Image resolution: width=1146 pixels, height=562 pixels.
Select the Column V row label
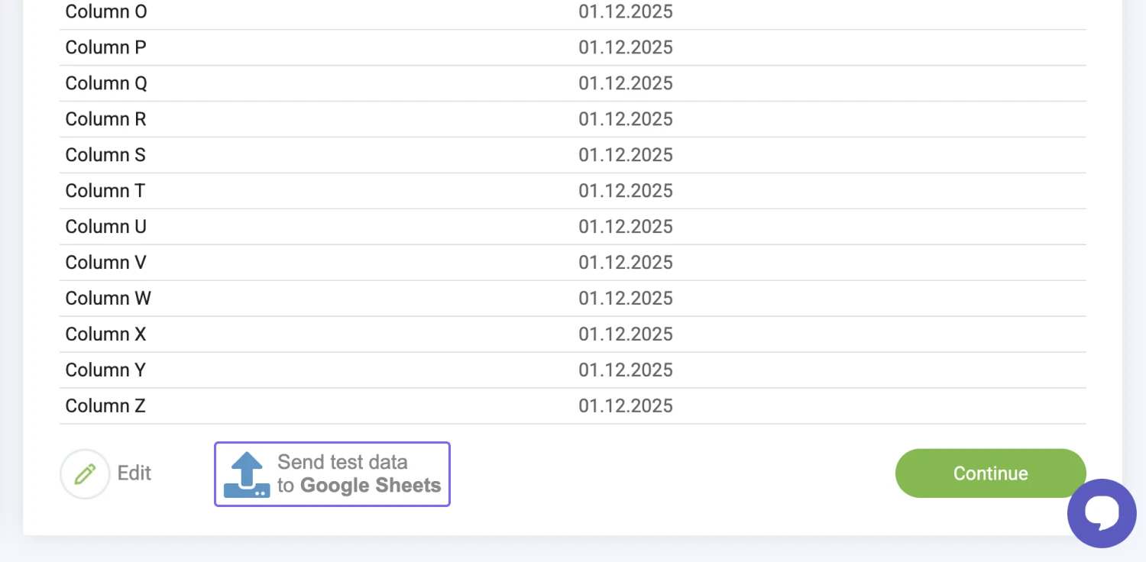pyautogui.click(x=105, y=263)
